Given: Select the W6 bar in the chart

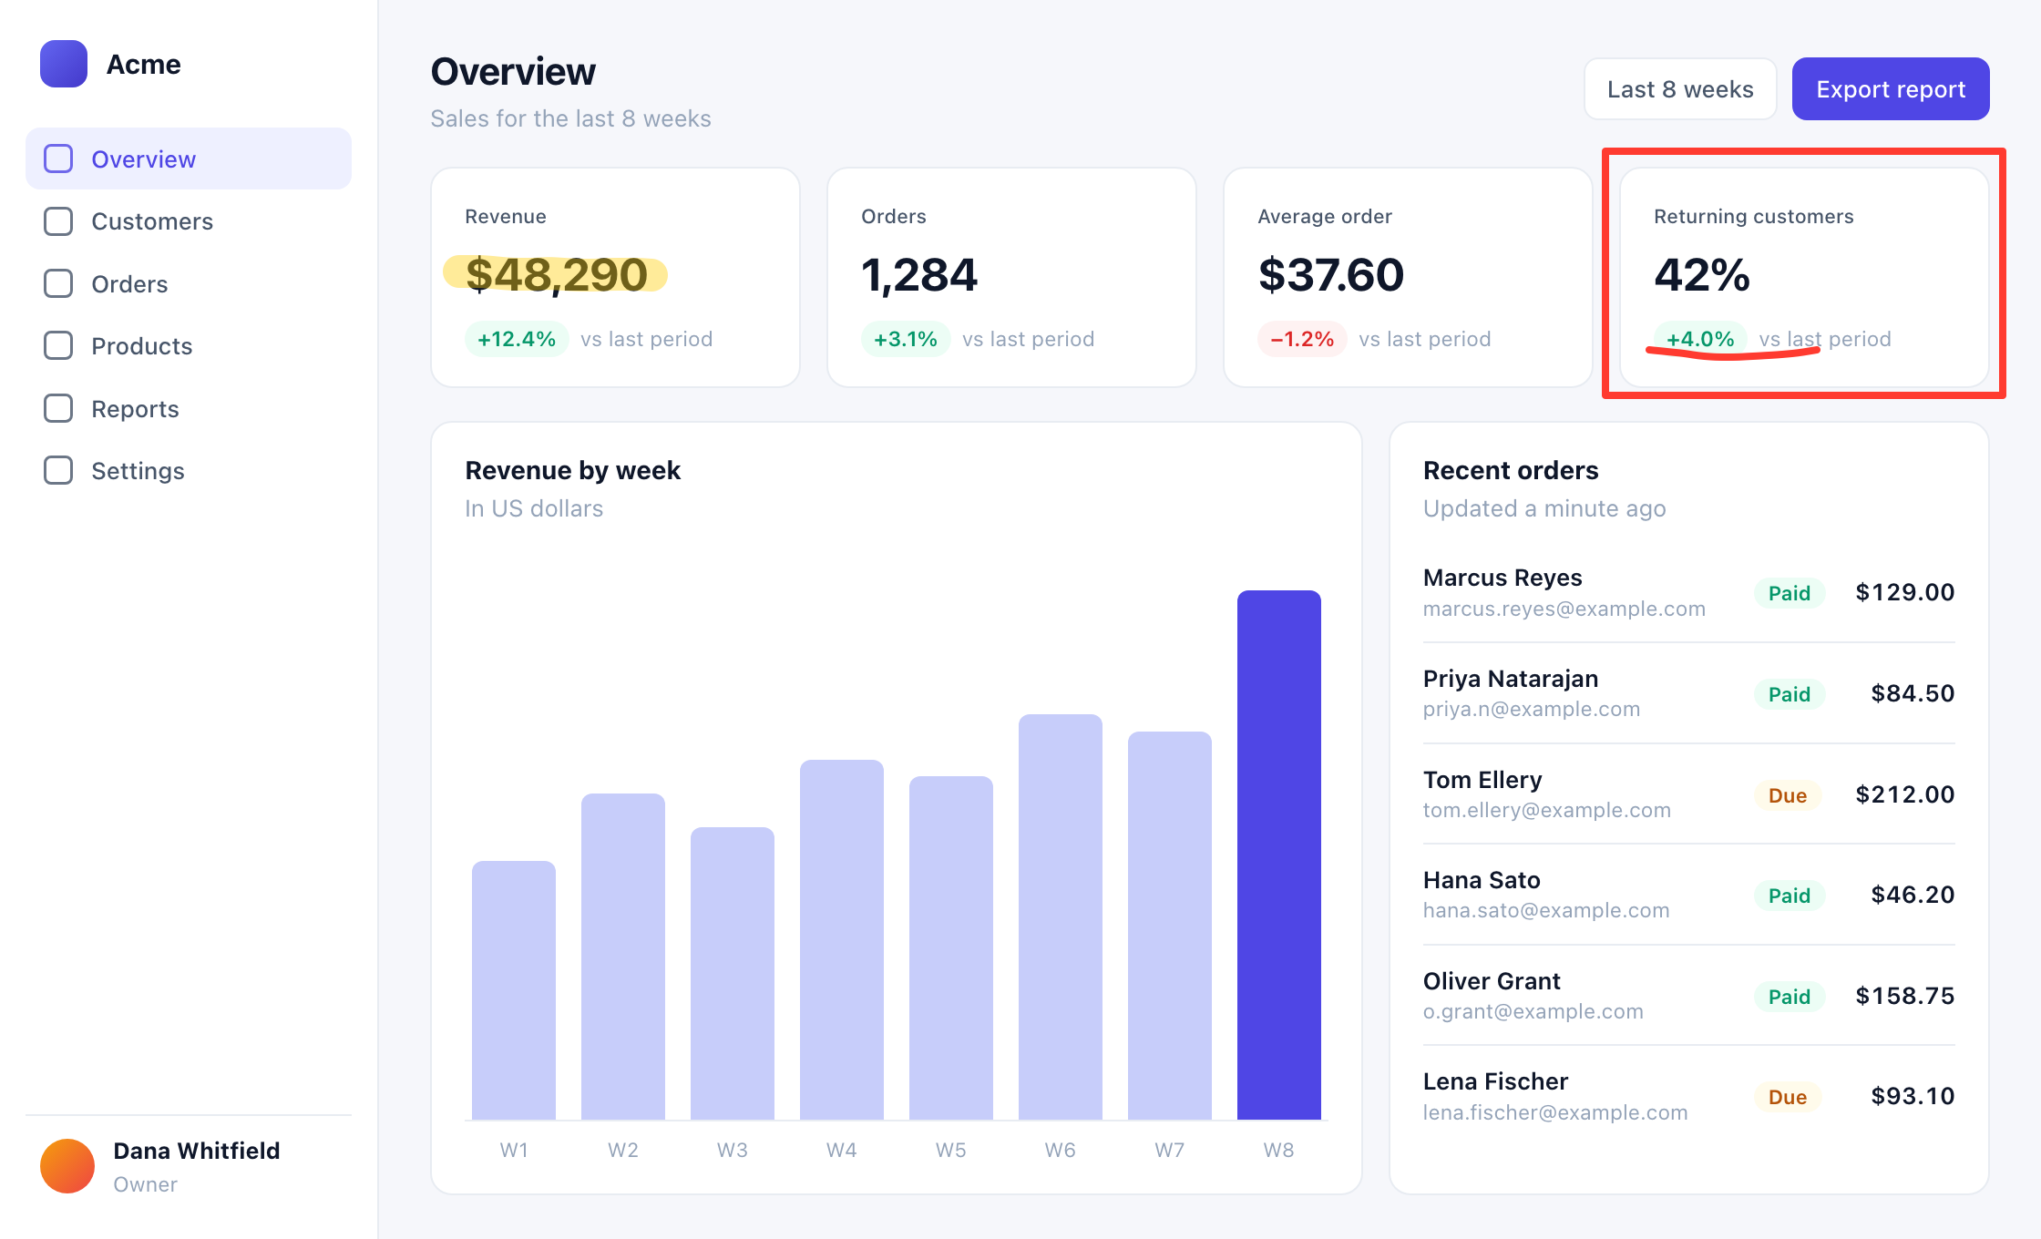Looking at the screenshot, I should [x=1061, y=916].
